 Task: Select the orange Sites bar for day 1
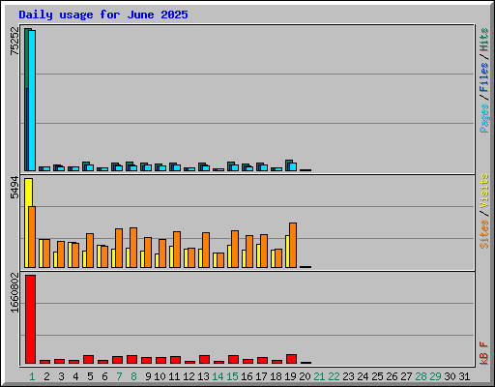click(x=32, y=237)
